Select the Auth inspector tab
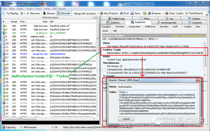 coord(175,27)
